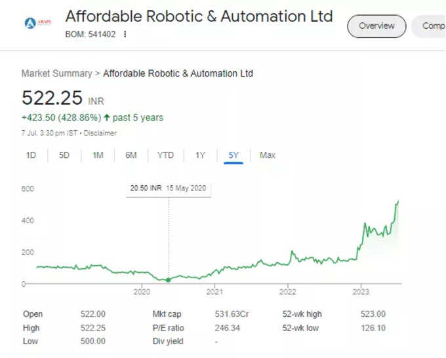446x358 pixels.
Task: Select the 5D time range
Action: (x=64, y=155)
